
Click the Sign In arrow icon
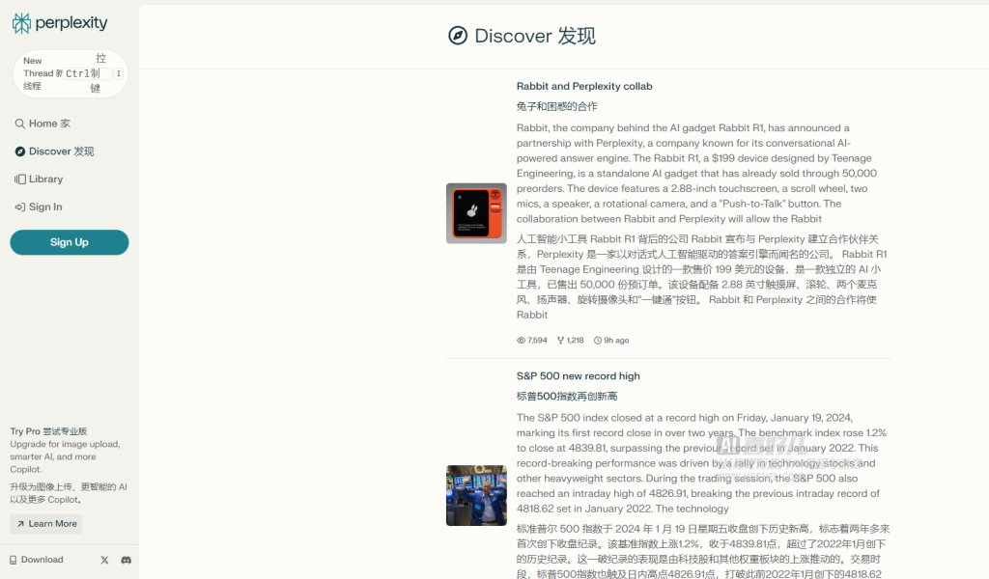(x=20, y=207)
